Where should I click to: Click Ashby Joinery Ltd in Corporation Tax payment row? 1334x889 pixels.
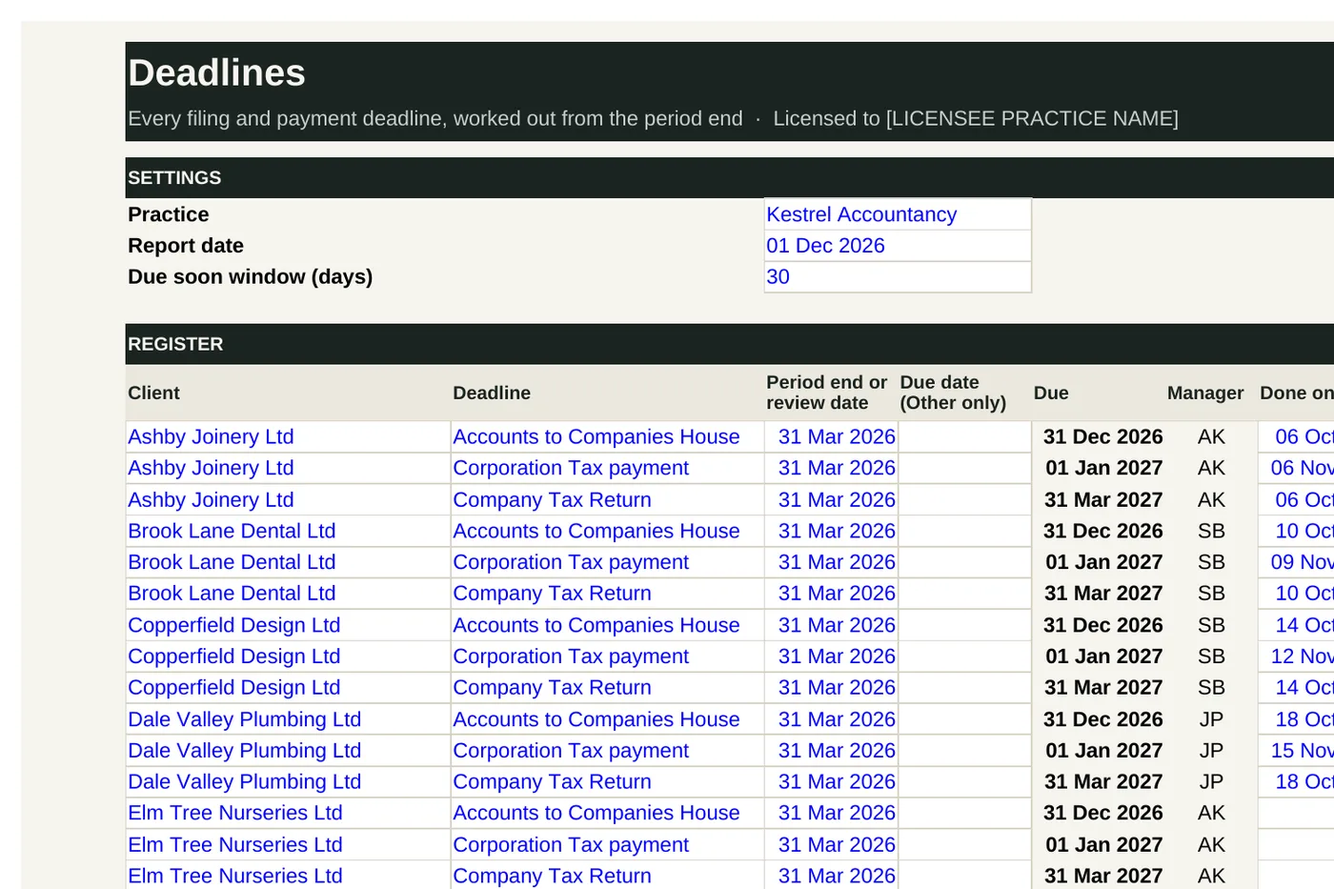coord(288,468)
